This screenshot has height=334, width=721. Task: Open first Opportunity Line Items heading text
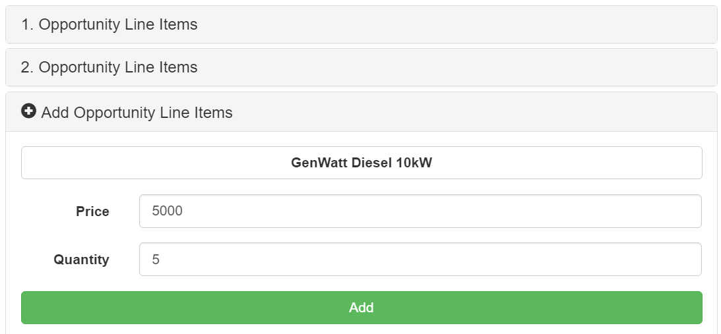coord(109,24)
